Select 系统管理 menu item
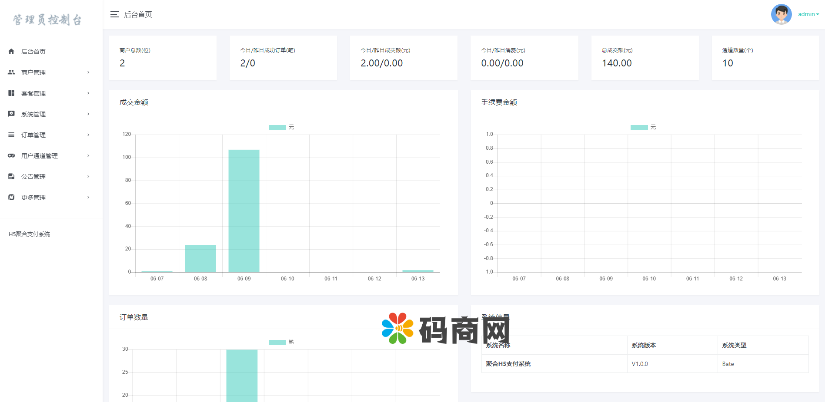The height and width of the screenshot is (402, 825). coord(33,114)
